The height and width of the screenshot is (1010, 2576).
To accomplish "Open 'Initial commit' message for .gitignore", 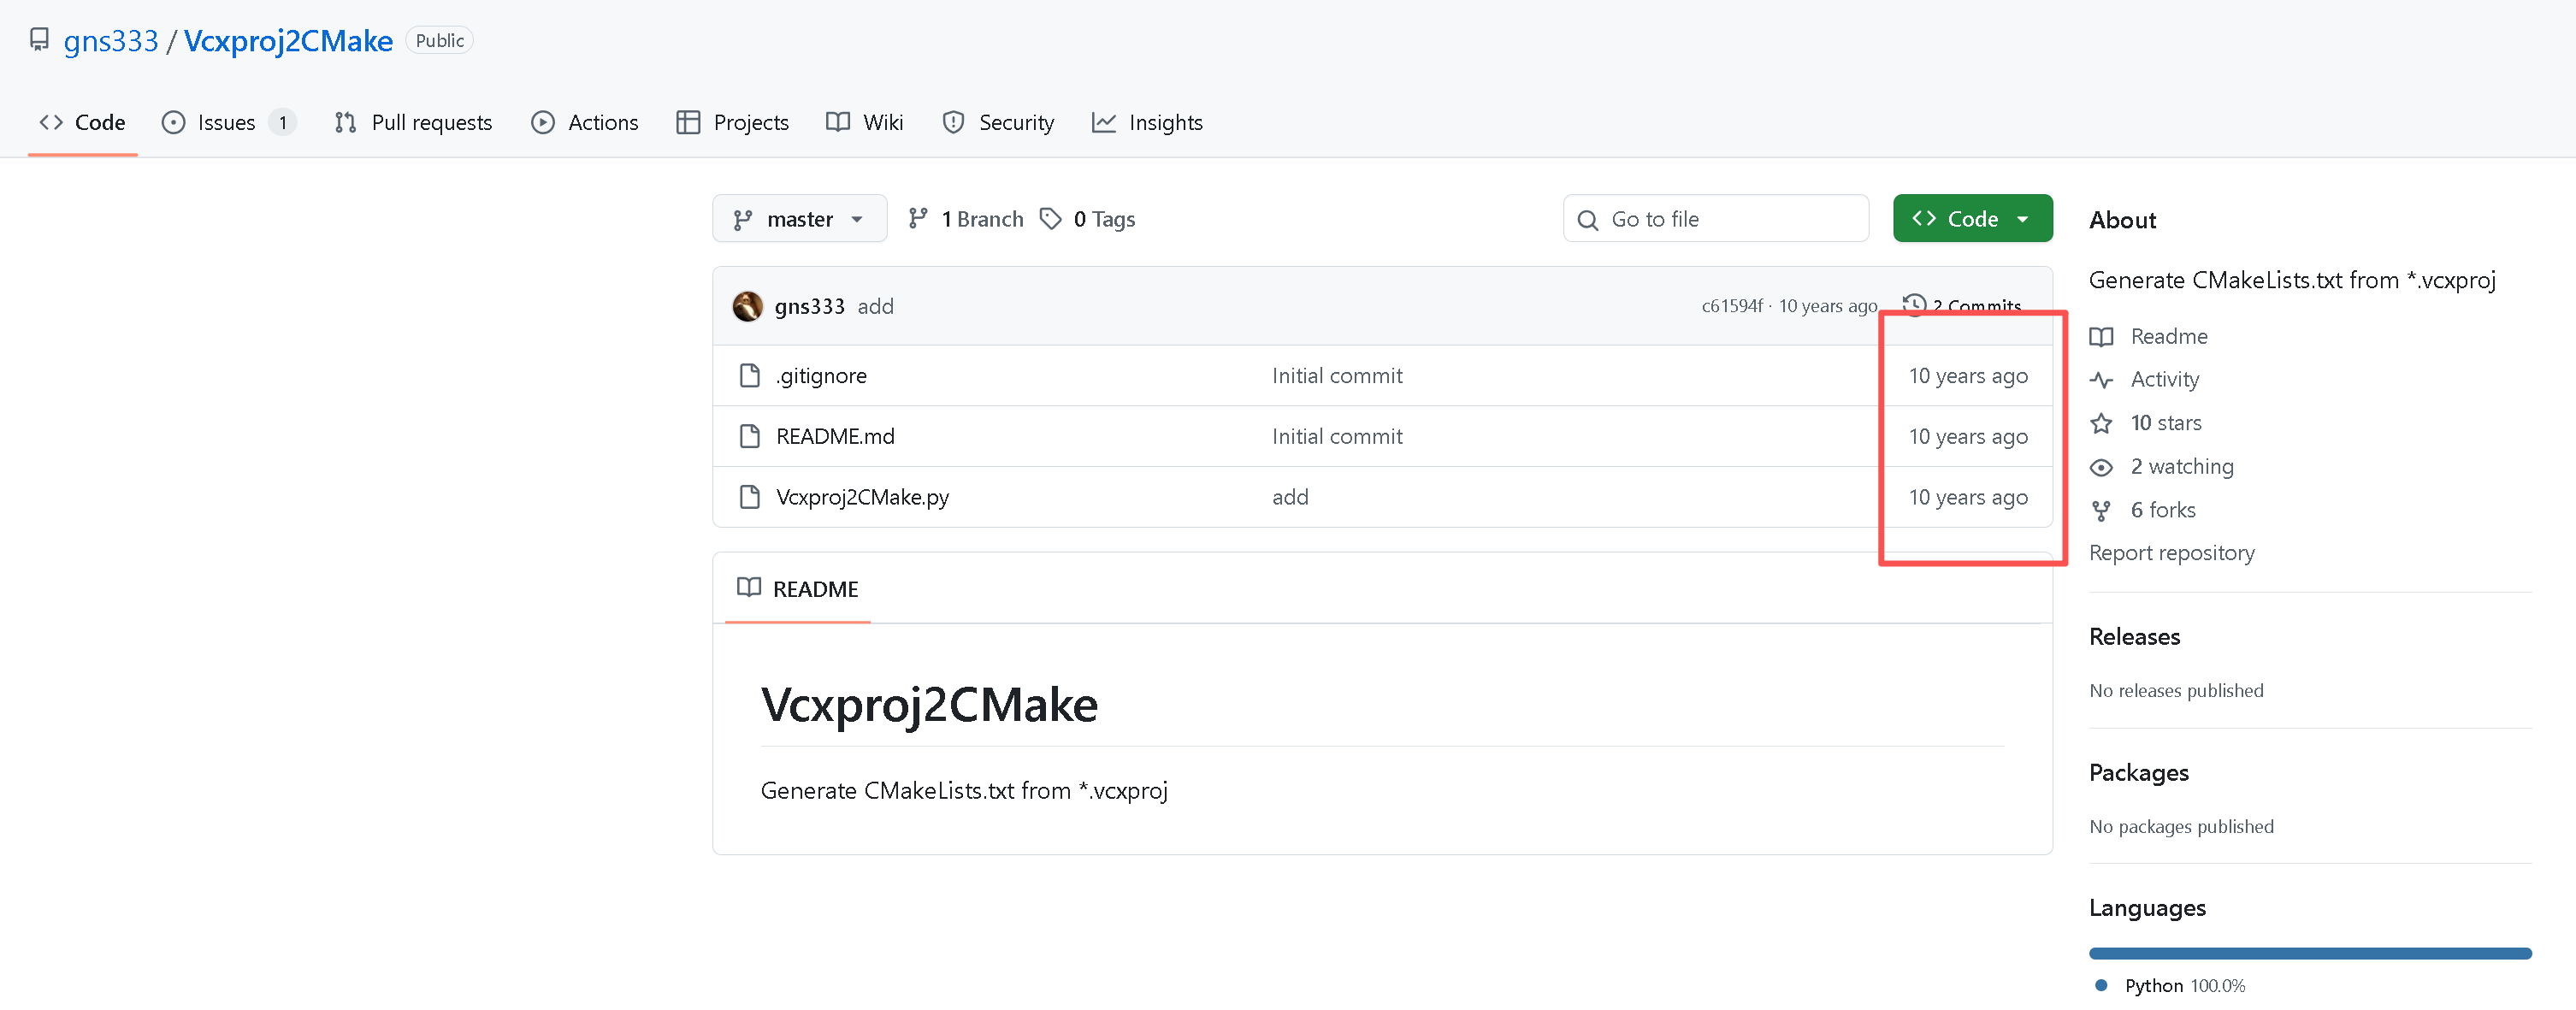I will [x=1337, y=375].
